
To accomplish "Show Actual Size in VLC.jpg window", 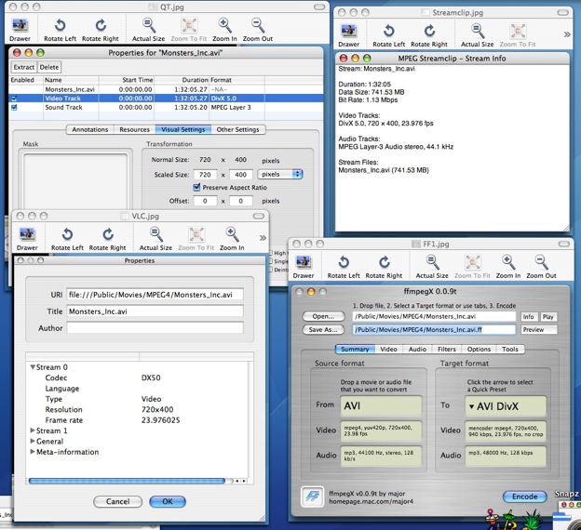I will [x=155, y=239].
